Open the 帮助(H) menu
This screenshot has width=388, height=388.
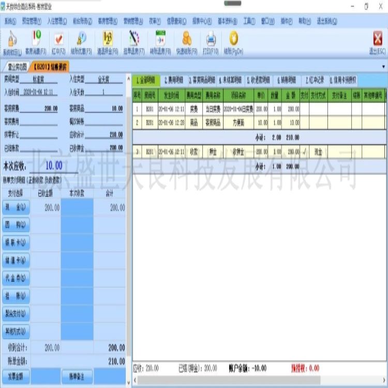[305, 21]
